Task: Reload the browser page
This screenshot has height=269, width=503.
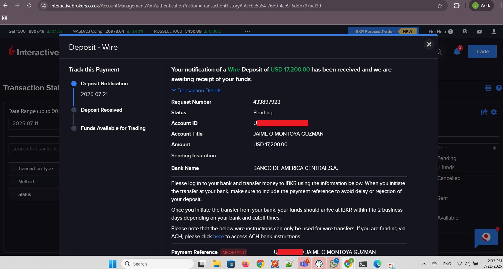Action: tap(29, 6)
